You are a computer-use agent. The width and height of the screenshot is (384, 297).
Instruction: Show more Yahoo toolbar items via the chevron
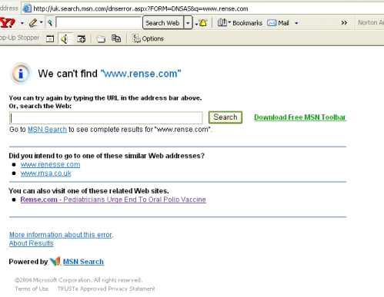[x=344, y=23]
